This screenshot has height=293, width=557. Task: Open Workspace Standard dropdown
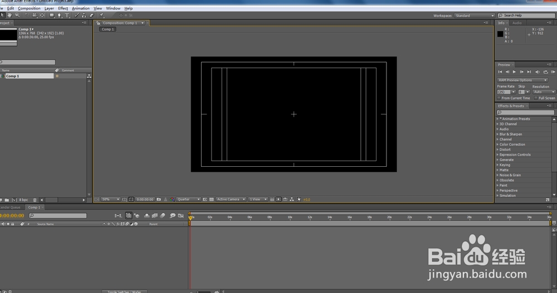click(475, 16)
